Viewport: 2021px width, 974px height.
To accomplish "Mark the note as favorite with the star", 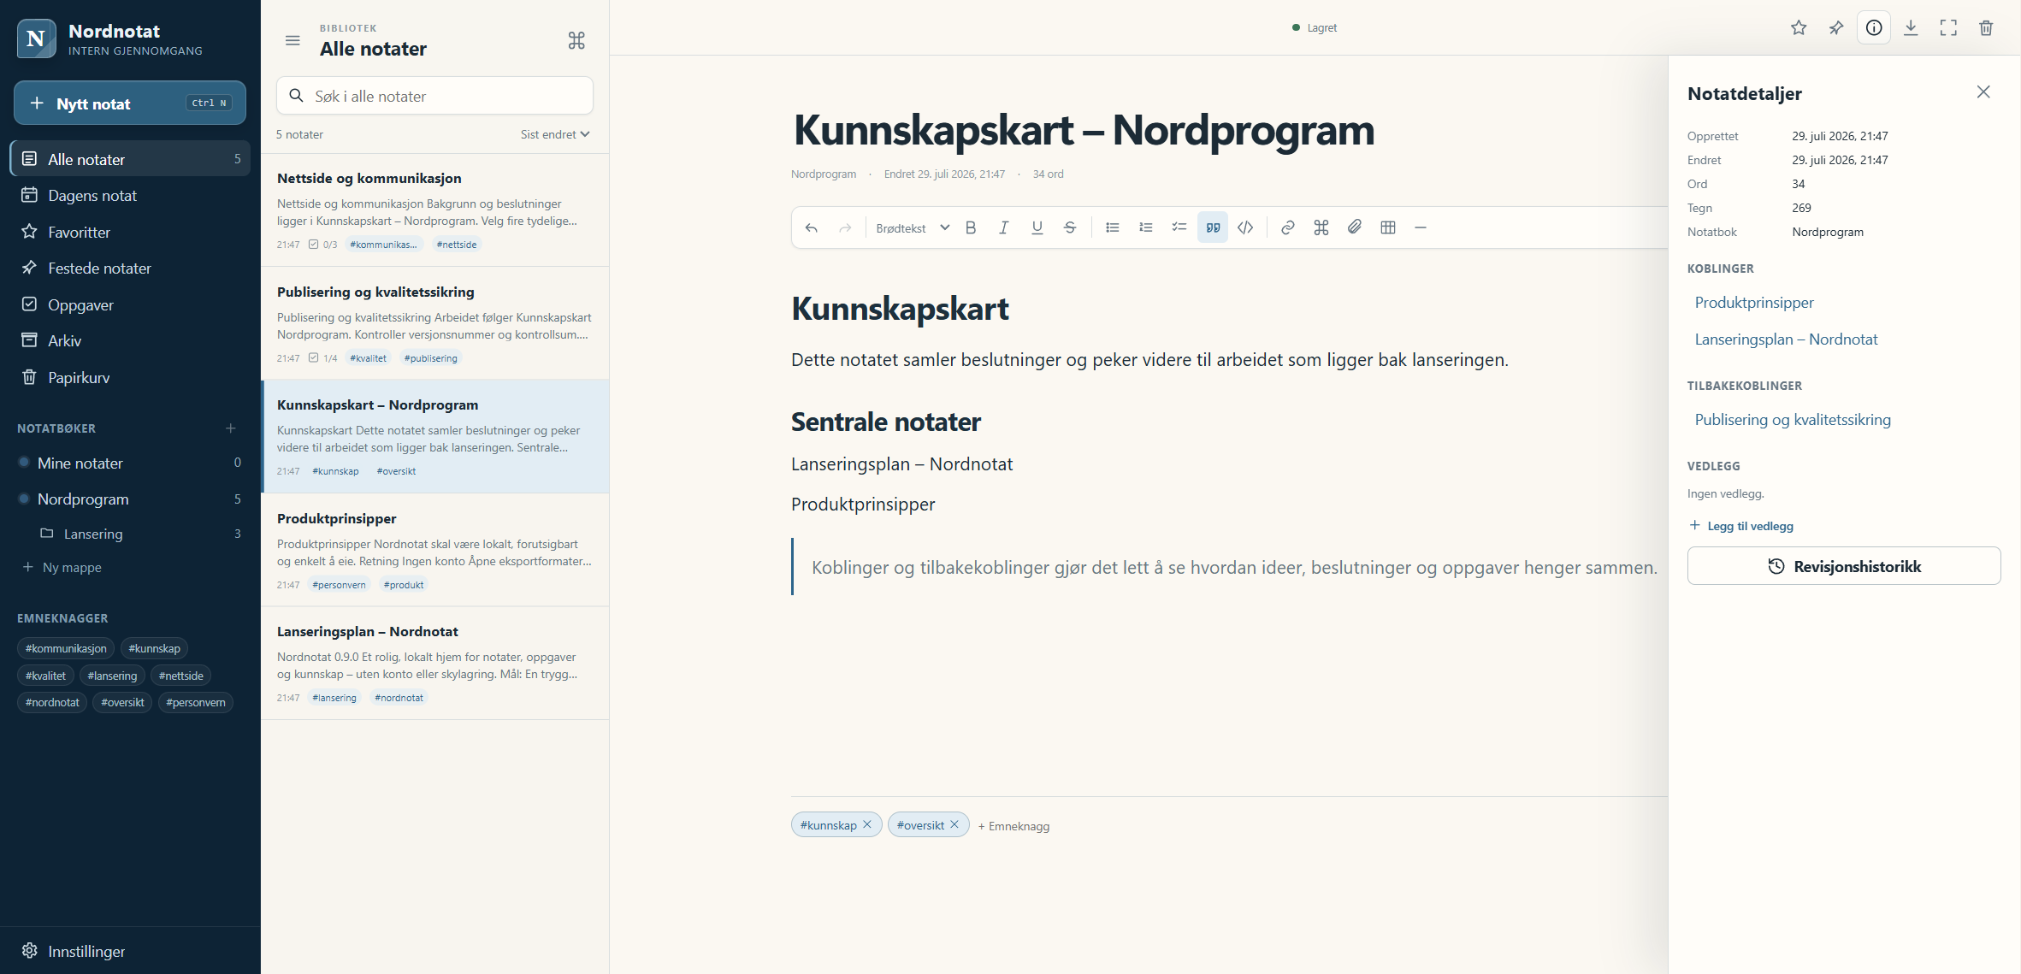I will click(1799, 28).
